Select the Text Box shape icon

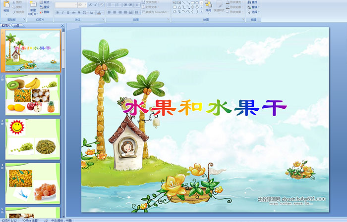175,2
